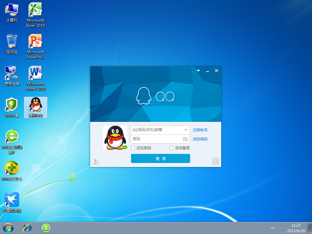The image size is (312, 234).
Task: Show hidden system tray icons
Action: [x=281, y=228]
